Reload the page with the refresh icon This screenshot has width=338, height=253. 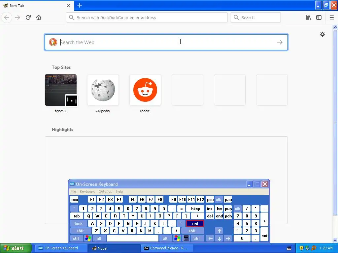pos(28,17)
